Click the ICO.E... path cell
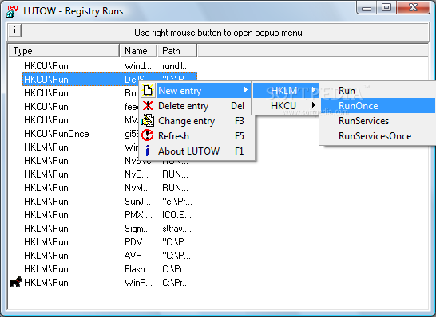The image size is (436, 317). click(x=176, y=215)
